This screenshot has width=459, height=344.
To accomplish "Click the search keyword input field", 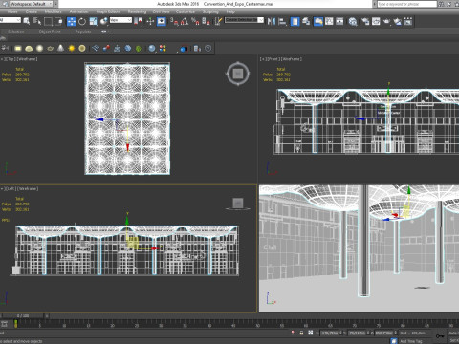I will point(407,4).
